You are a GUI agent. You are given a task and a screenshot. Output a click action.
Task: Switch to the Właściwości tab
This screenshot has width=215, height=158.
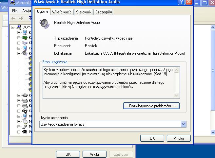(x=62, y=12)
